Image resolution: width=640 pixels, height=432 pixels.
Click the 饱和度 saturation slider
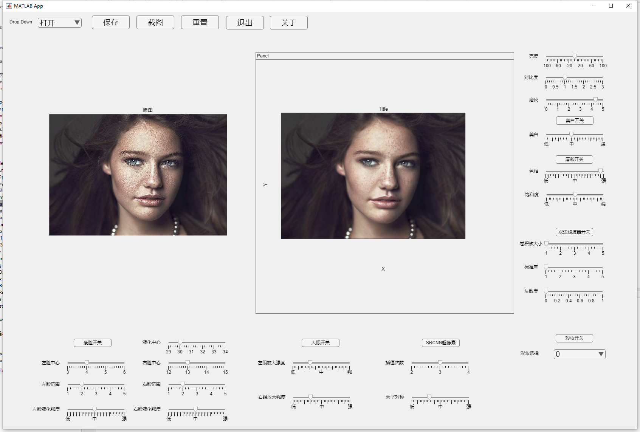pos(575,194)
